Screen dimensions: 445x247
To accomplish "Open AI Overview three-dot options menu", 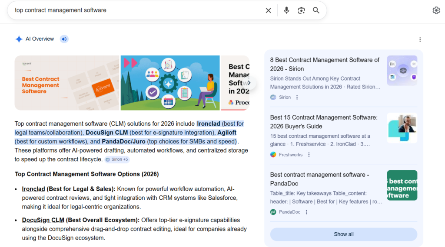I will tap(420, 39).
